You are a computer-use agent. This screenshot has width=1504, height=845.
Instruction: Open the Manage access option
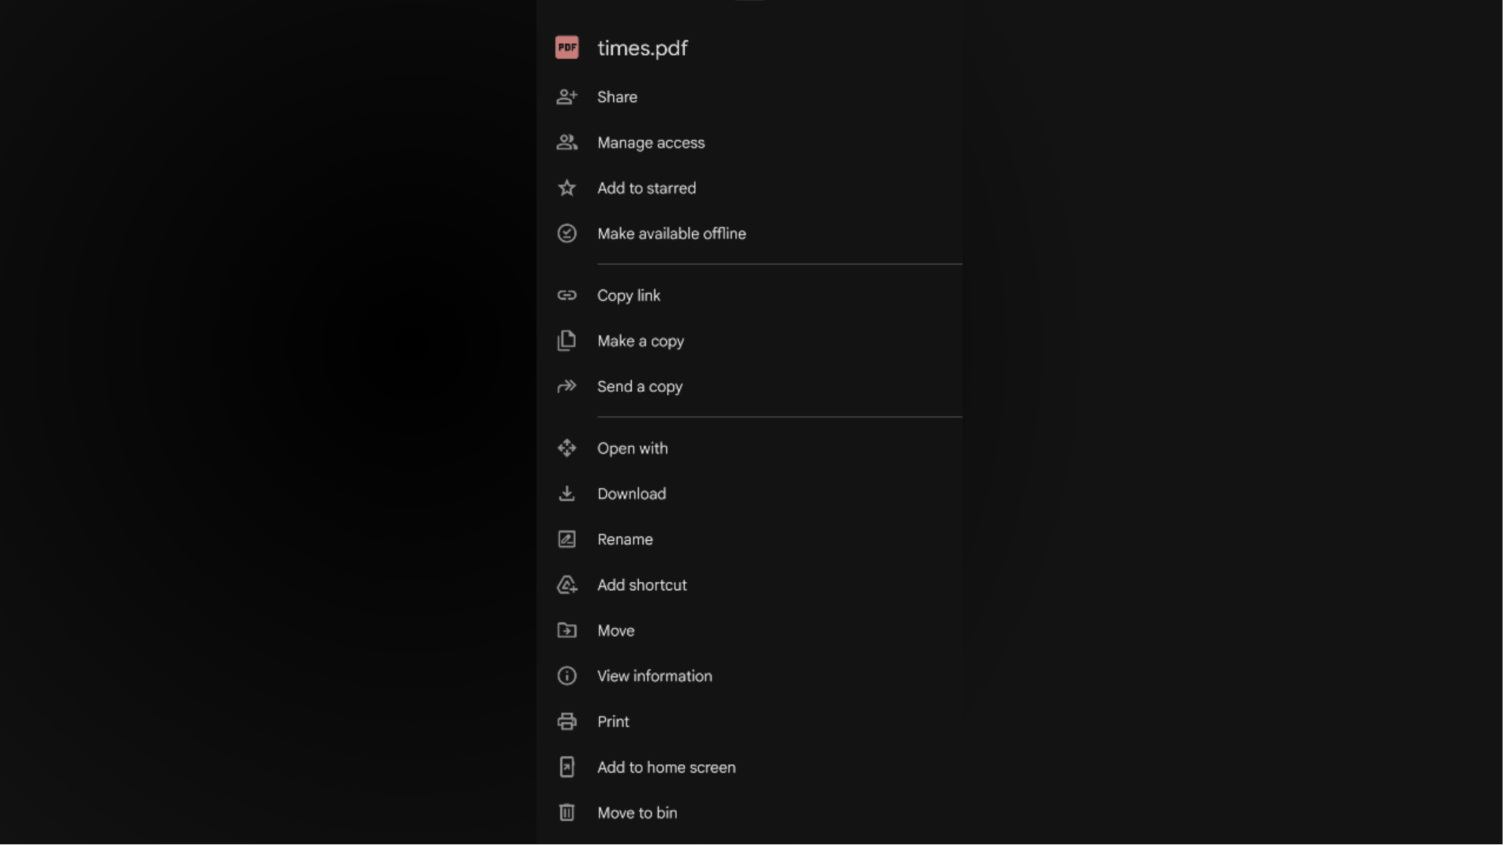[x=650, y=143]
